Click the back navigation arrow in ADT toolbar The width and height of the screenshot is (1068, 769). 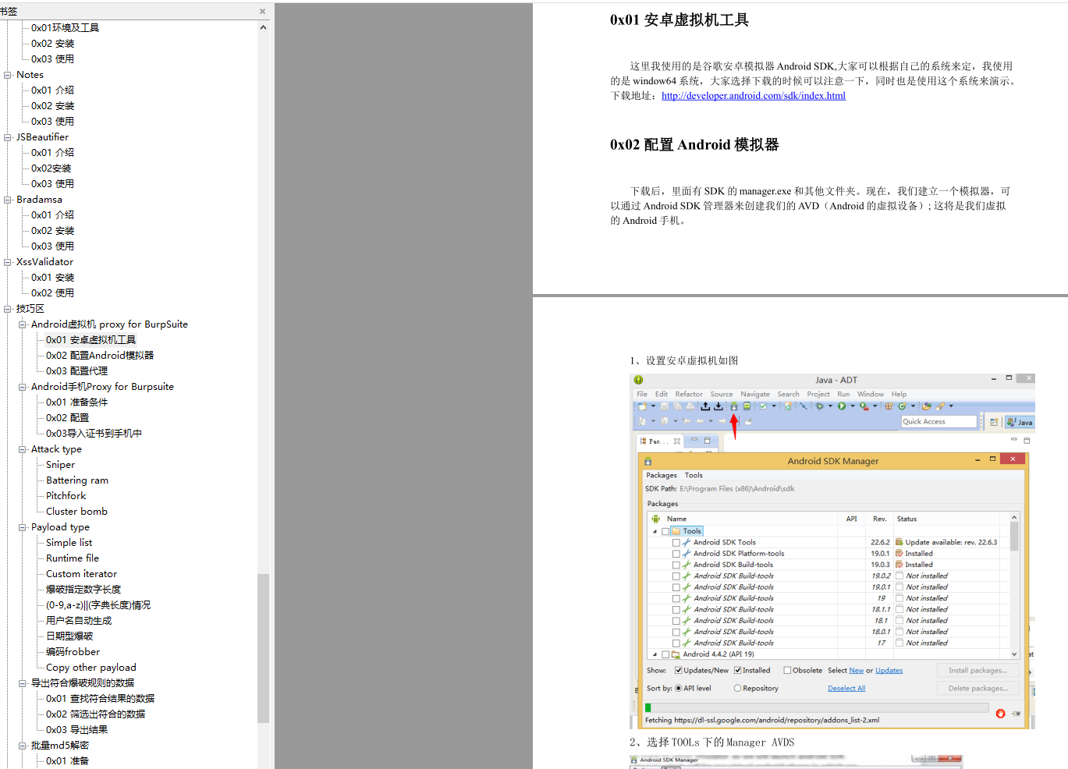(700, 421)
